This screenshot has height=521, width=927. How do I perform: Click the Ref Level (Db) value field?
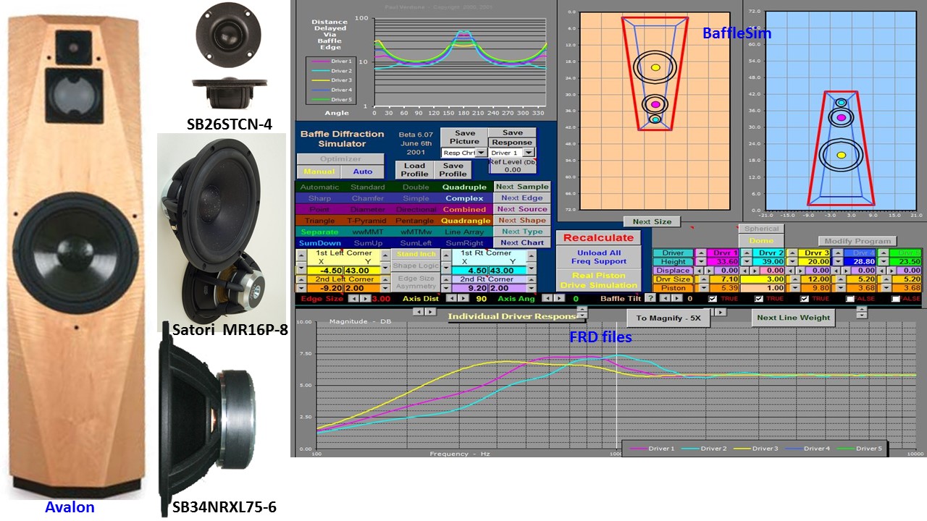pyautogui.click(x=512, y=169)
